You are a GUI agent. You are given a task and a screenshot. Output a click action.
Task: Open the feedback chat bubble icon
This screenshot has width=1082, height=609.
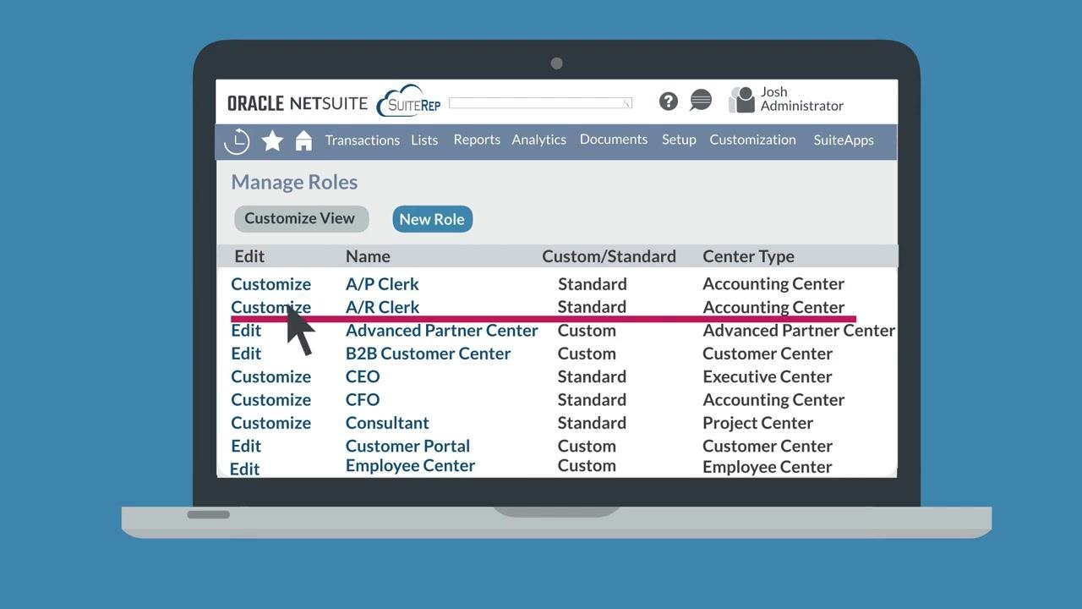click(701, 101)
